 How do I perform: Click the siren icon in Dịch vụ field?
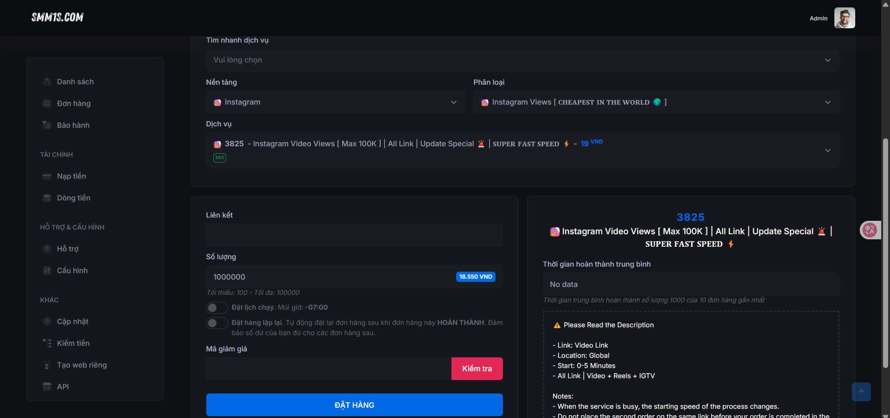tap(481, 144)
